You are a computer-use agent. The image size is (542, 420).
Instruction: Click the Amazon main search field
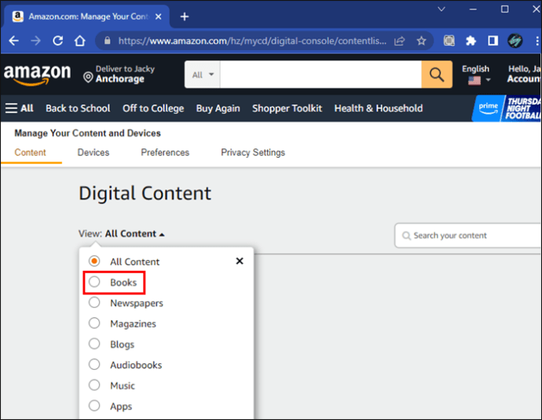pyautogui.click(x=320, y=75)
